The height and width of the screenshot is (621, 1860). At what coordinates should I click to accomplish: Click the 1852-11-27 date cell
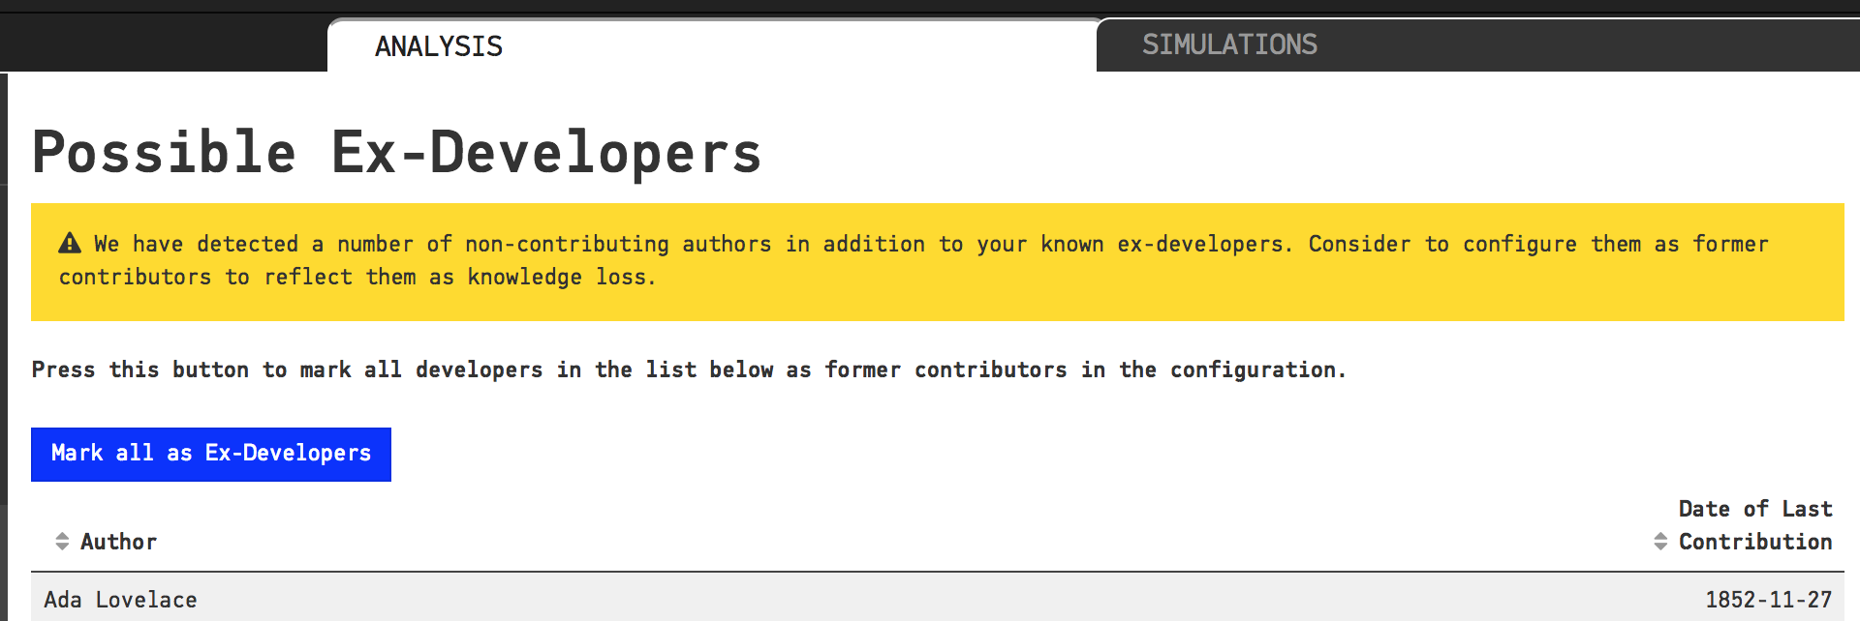click(x=1768, y=600)
